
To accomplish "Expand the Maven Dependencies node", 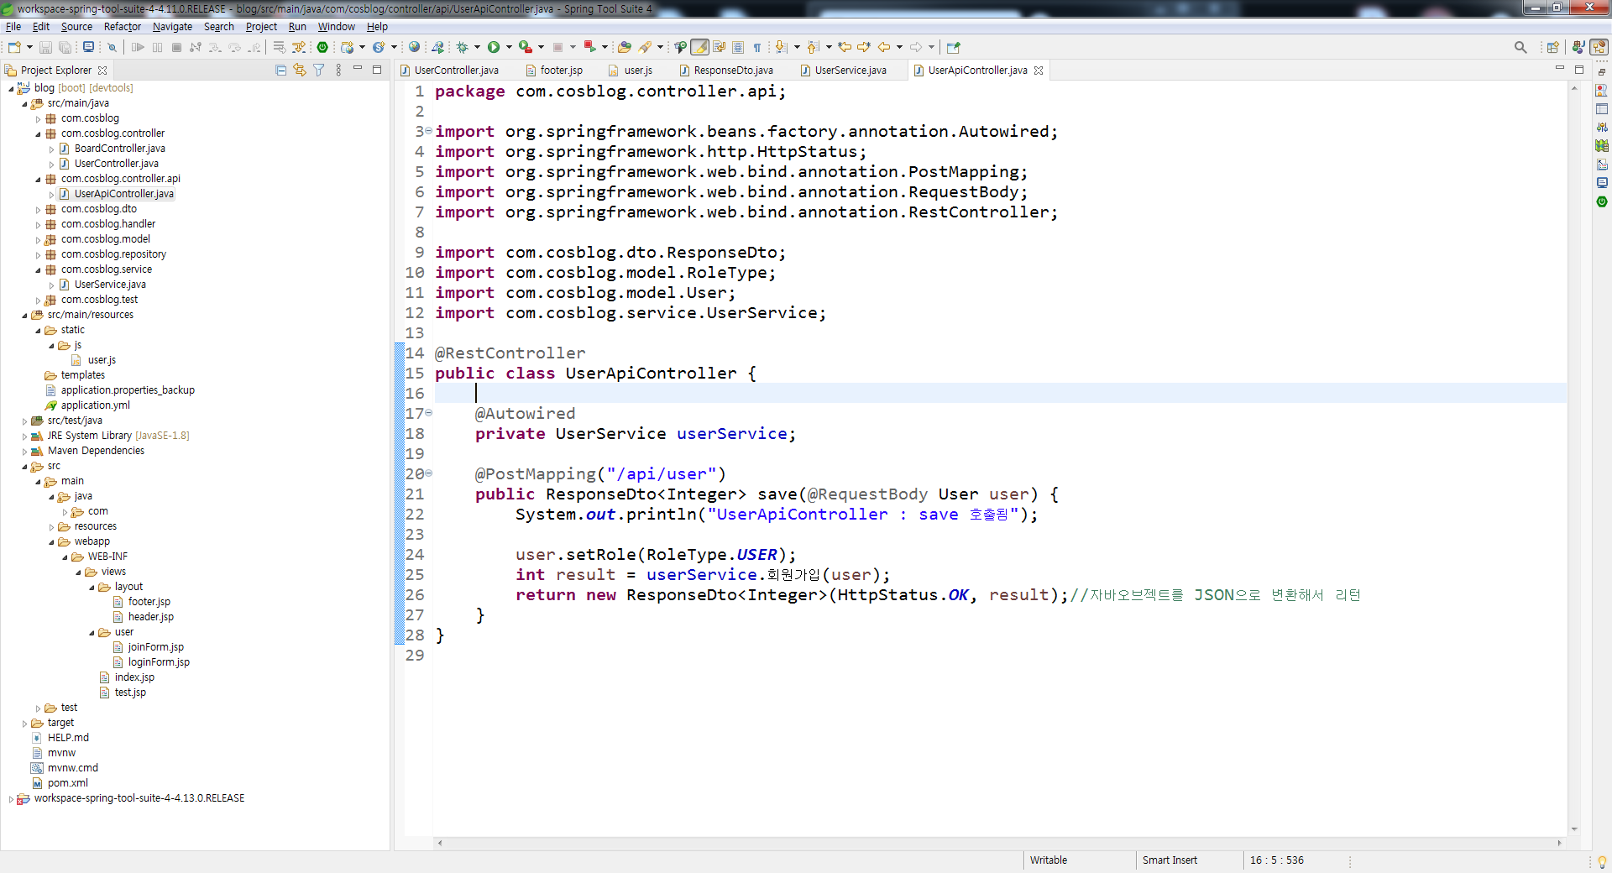I will 24,452.
